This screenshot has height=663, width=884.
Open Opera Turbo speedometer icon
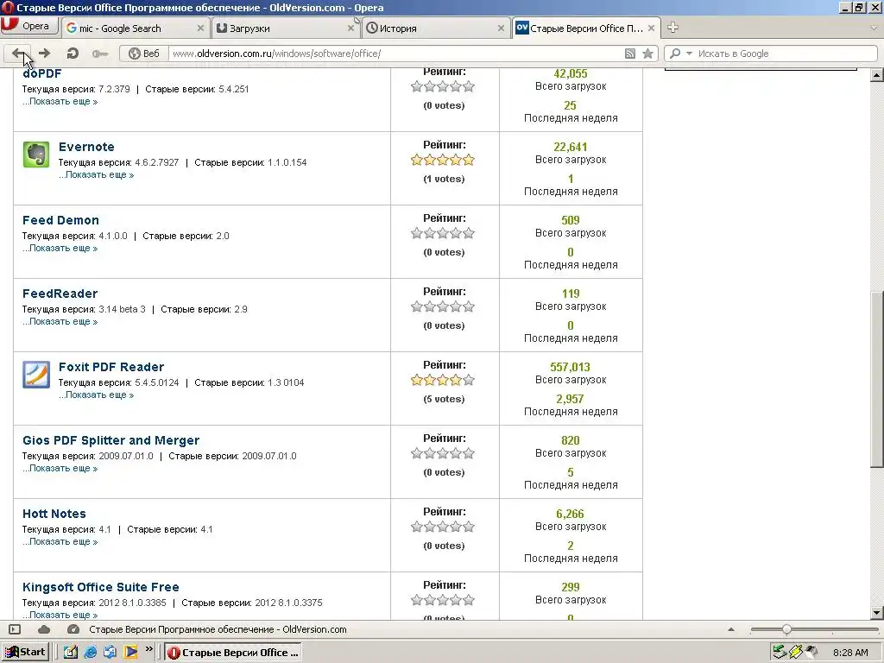click(x=73, y=629)
